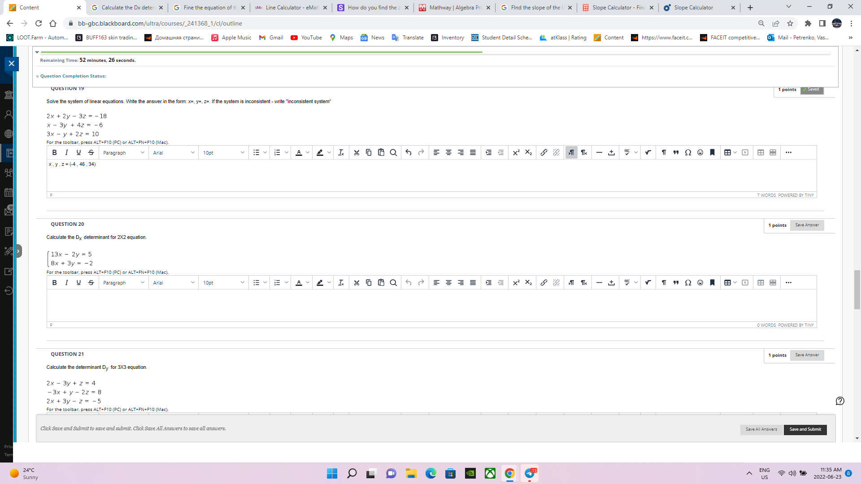
Task: Click the superscript icon in Question 20 toolbar
Action: pos(516,283)
